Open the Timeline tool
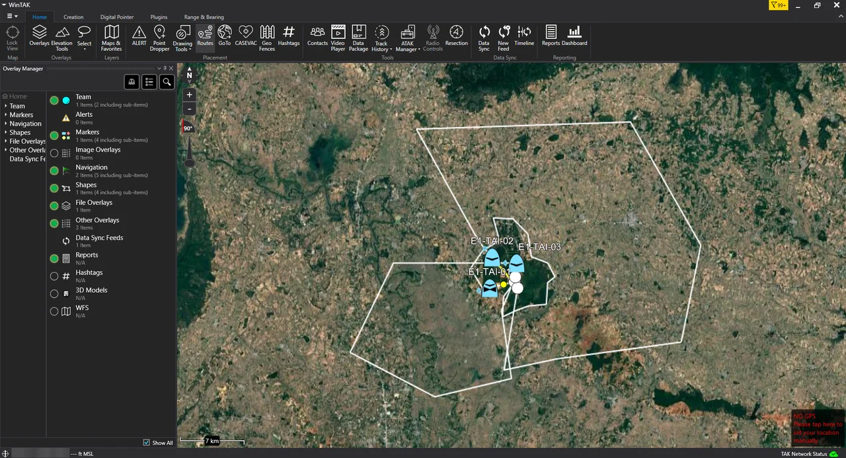The image size is (846, 458). coord(524,36)
